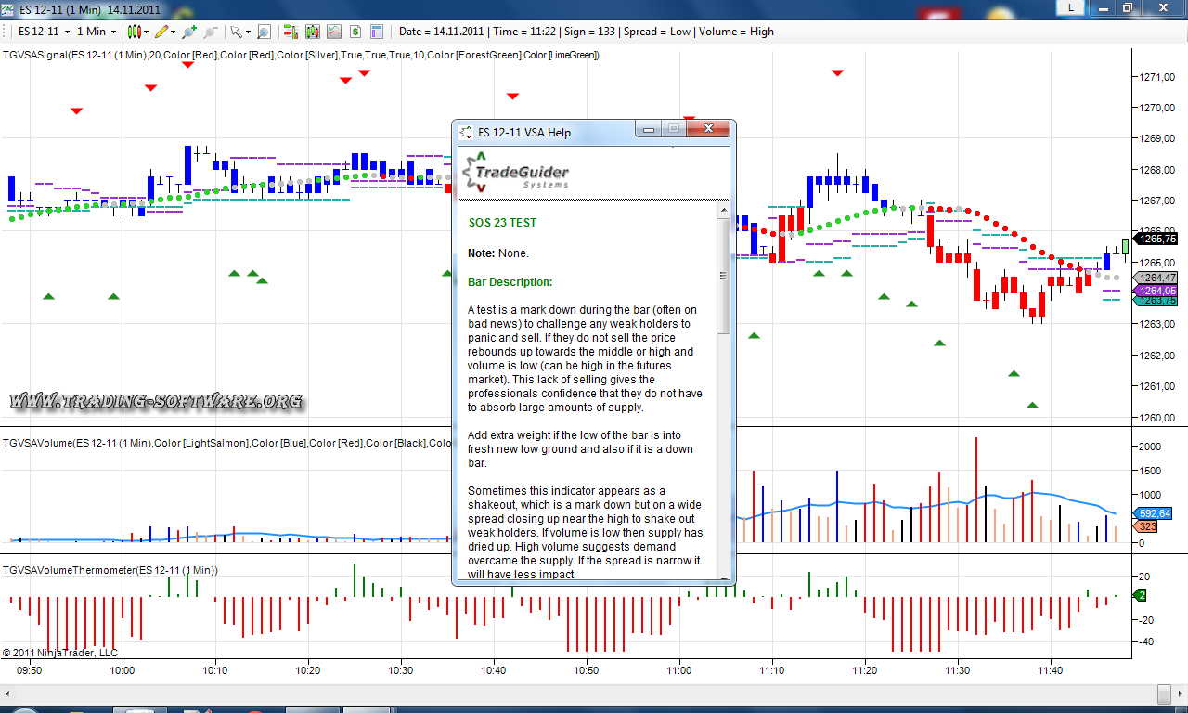Click the horizontal chart scrollbar thumb
The height and width of the screenshot is (713, 1188).
click(1164, 694)
